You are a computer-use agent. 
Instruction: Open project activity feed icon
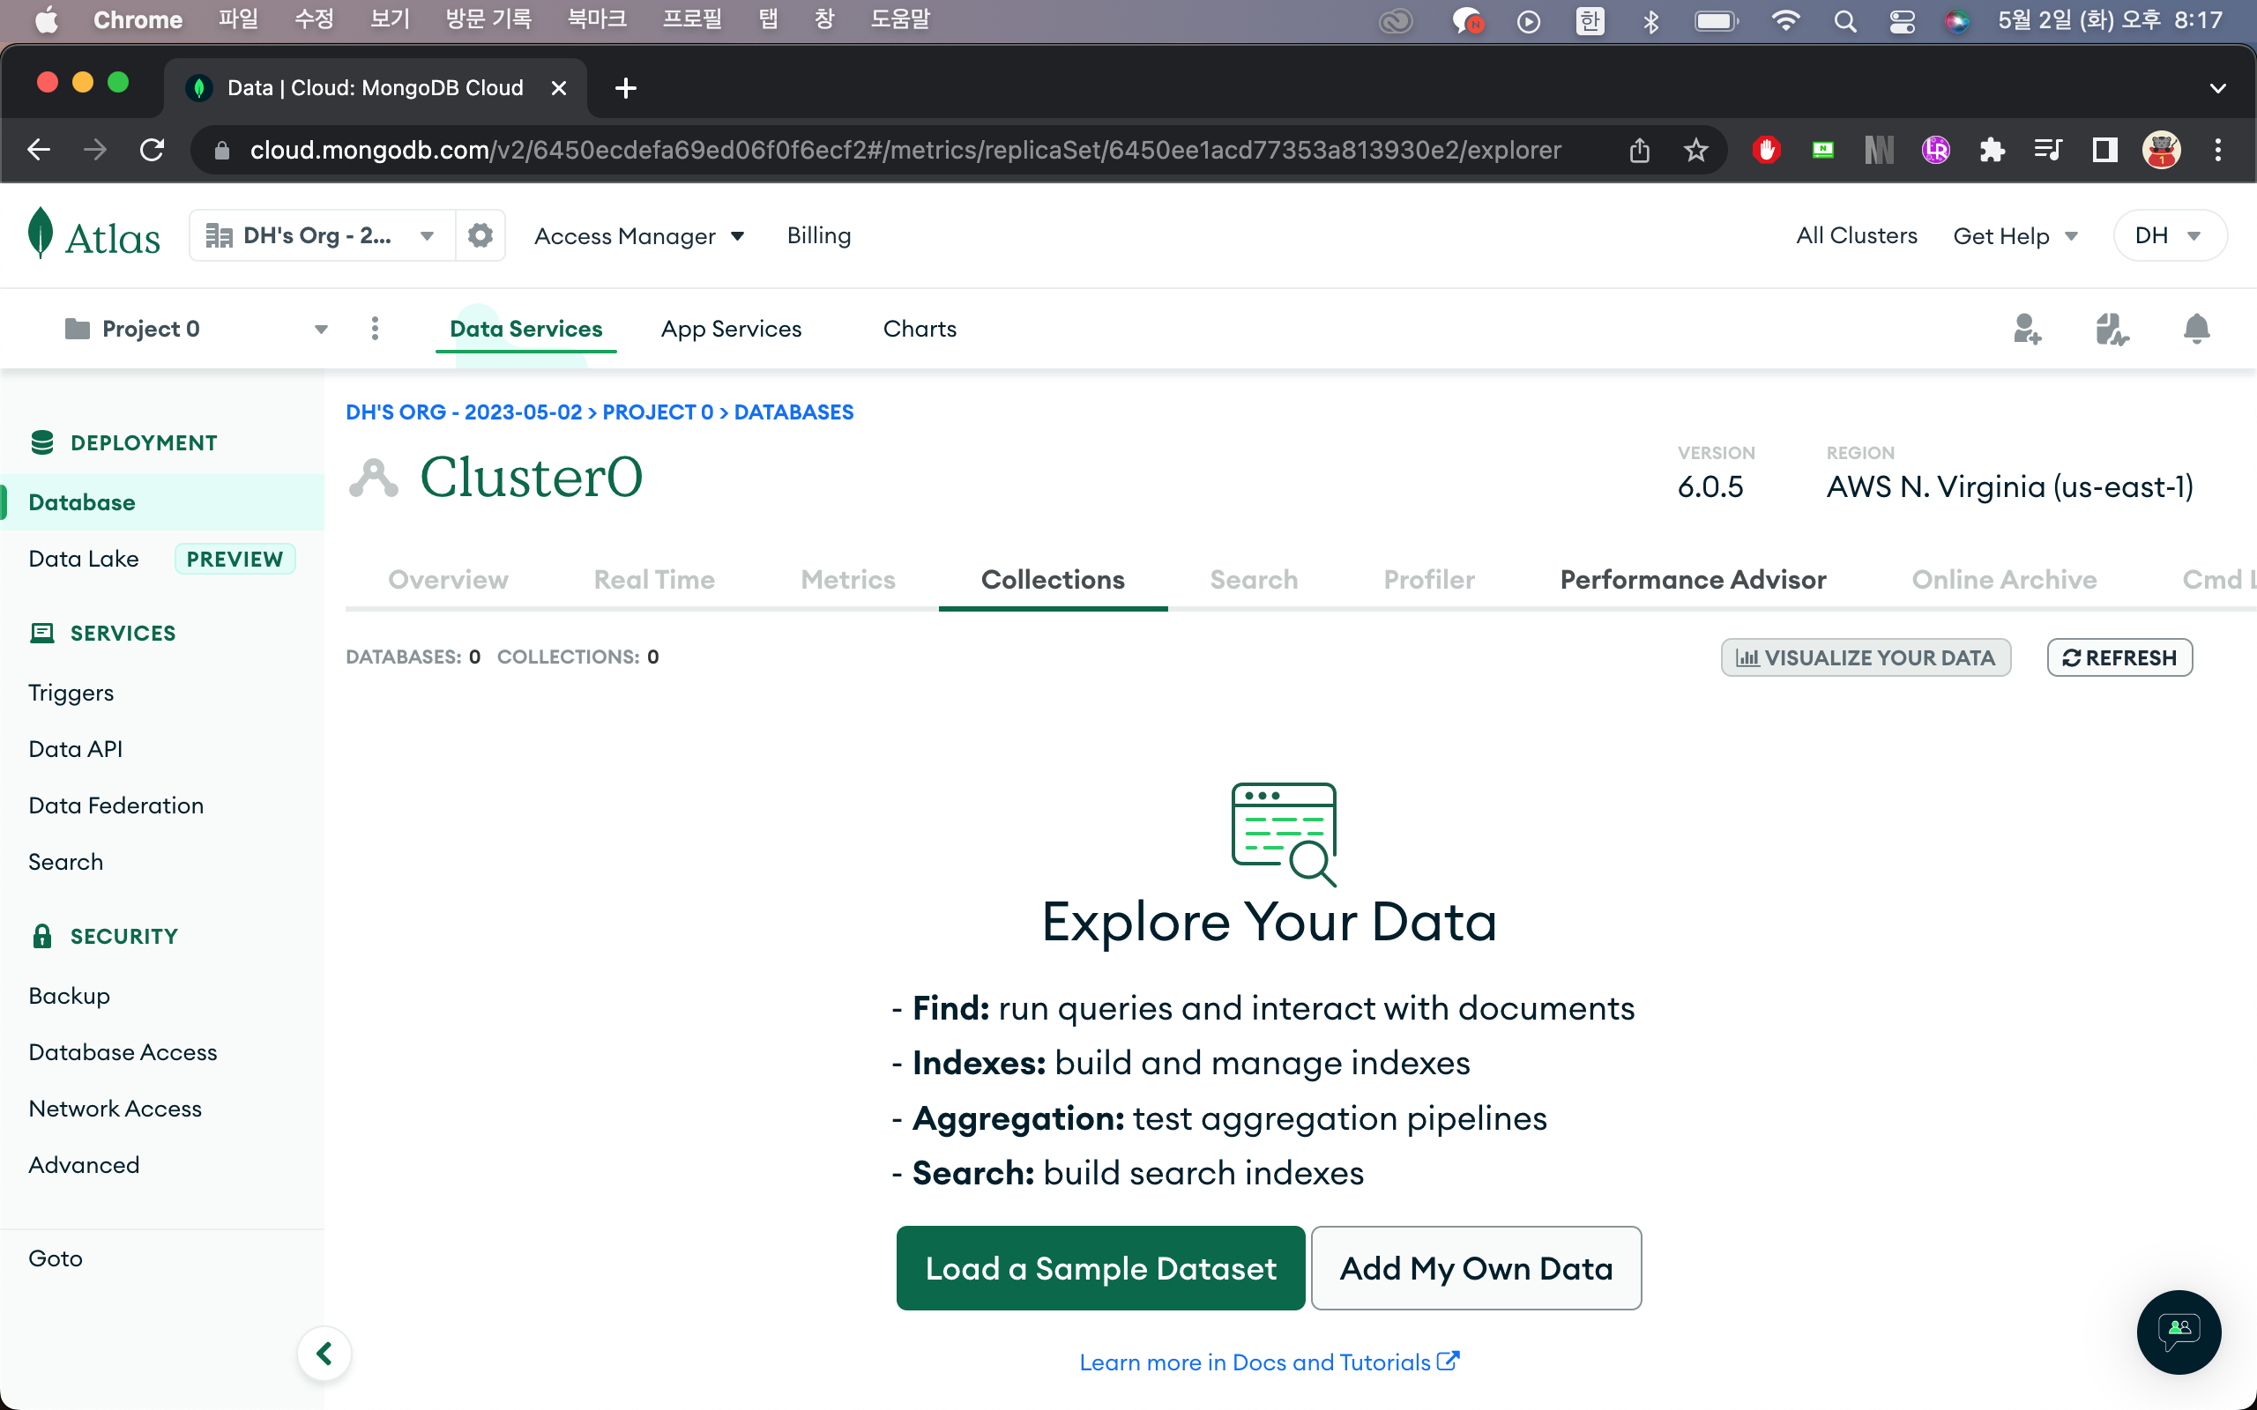2112,328
